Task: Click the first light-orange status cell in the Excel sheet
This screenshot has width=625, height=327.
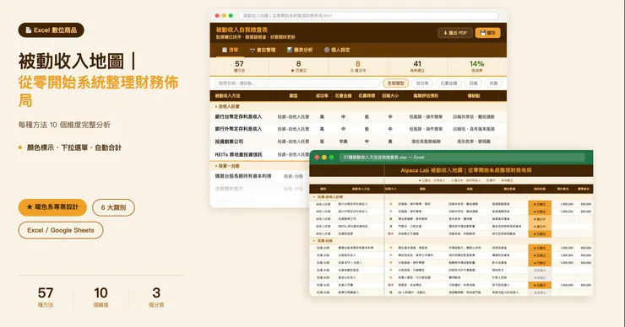Action: coord(540,219)
